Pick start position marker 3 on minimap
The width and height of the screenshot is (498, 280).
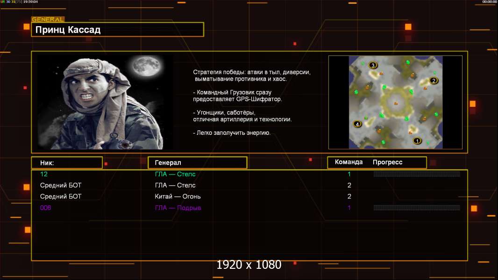[x=373, y=65]
